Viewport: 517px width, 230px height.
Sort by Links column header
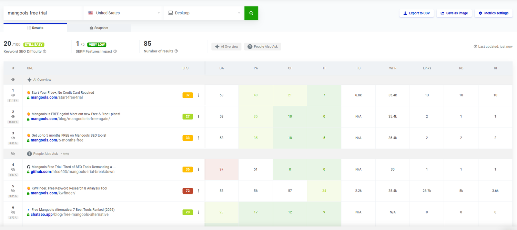point(427,68)
